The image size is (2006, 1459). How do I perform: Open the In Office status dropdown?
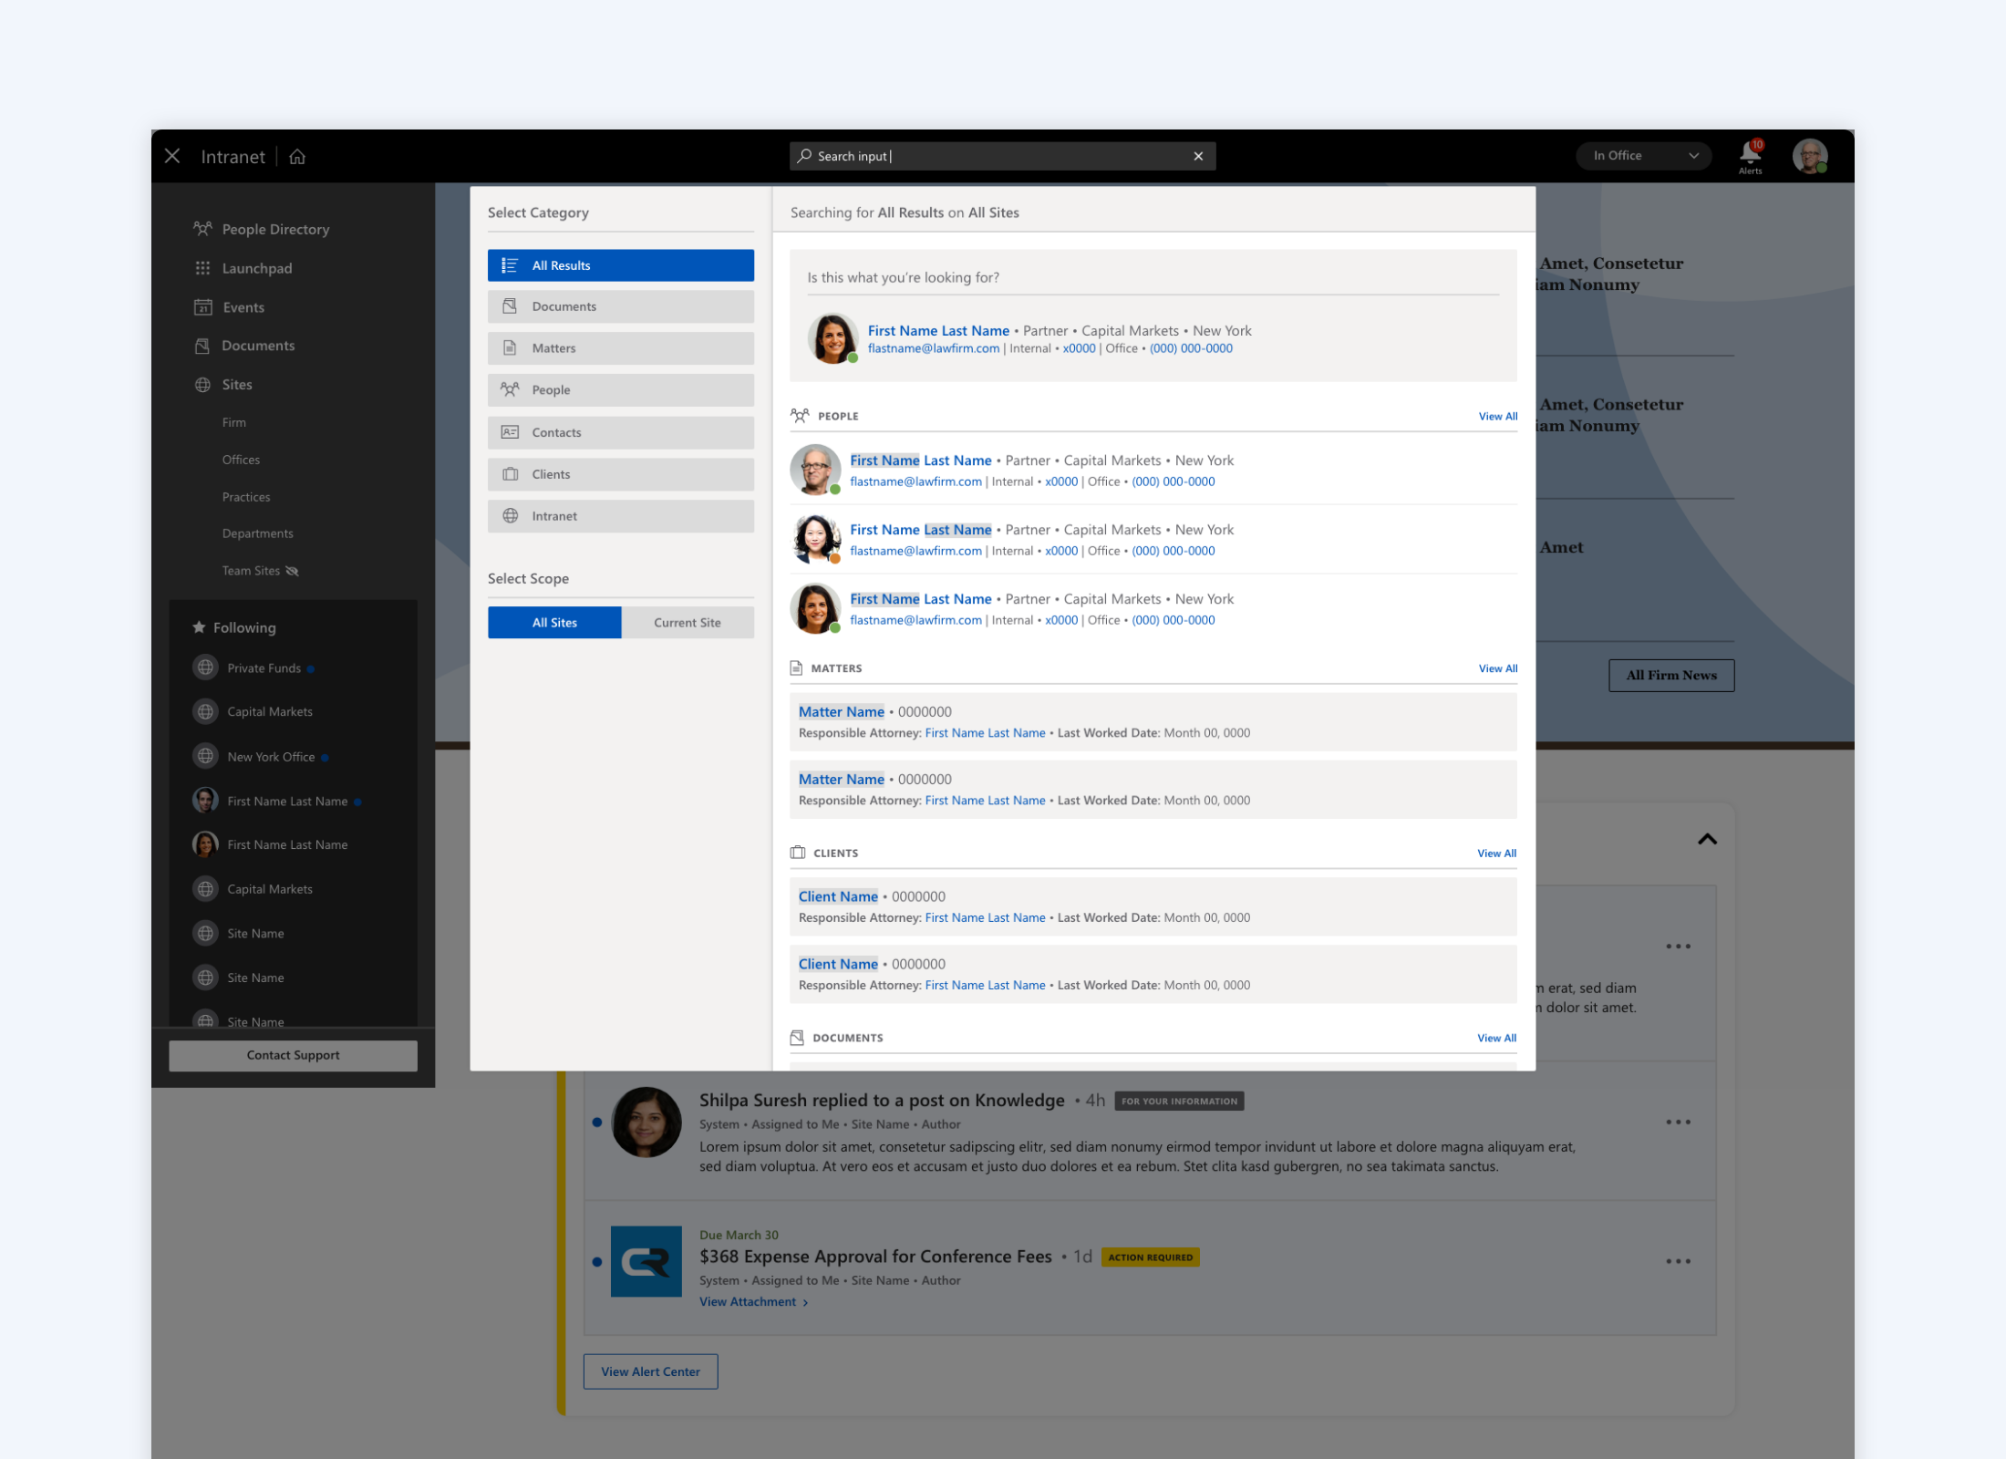pyautogui.click(x=1642, y=155)
